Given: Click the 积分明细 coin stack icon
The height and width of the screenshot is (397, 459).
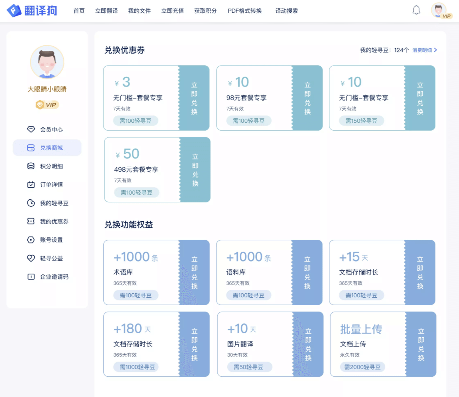Looking at the screenshot, I should tap(31, 166).
